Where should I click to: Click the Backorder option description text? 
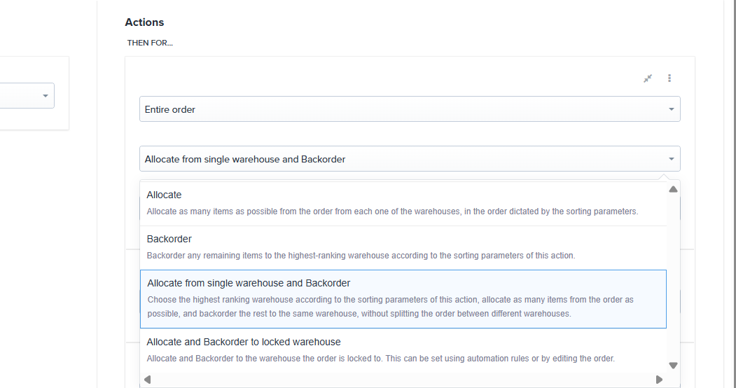coord(361,256)
